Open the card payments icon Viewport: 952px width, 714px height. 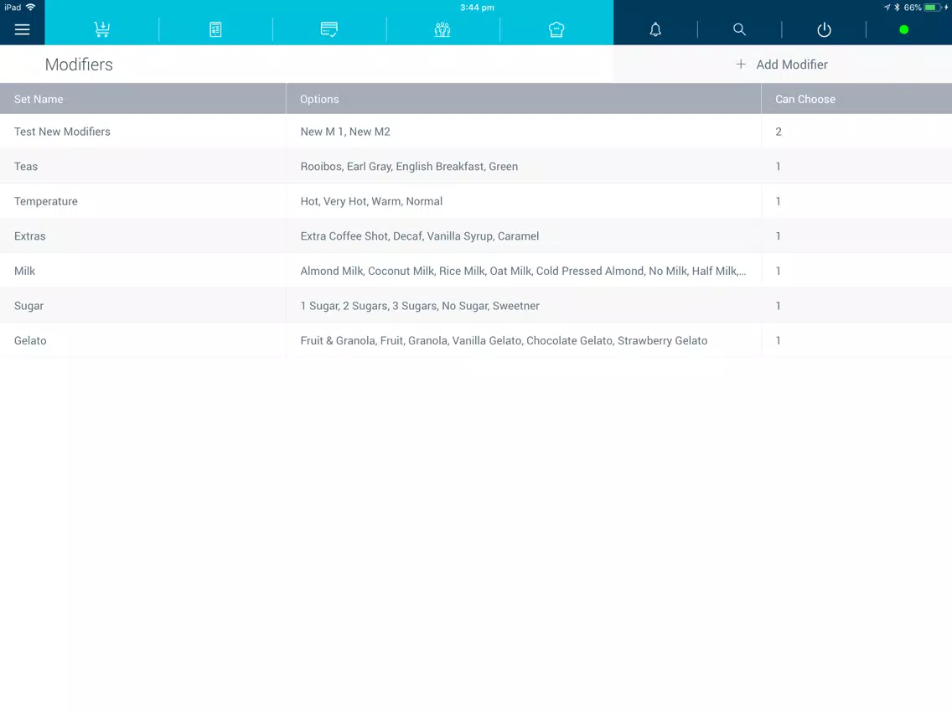pos(329,29)
